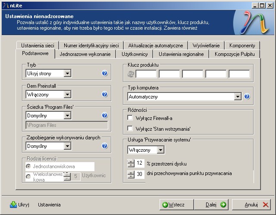276x215 pixels.
Task: Open help for Ścieżka 'Program Files'
Action: coord(104,115)
